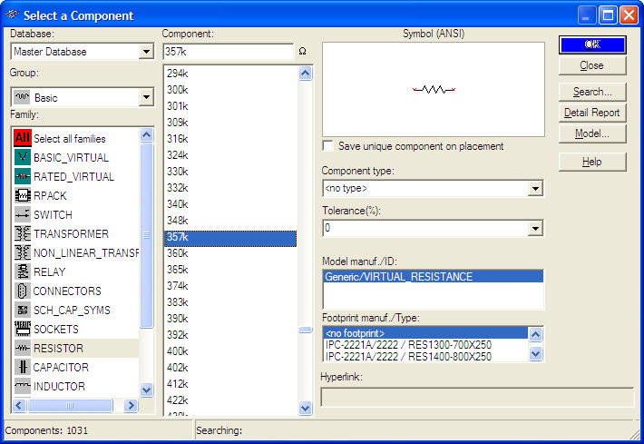Viewport: 644px width, 444px height.
Task: Select the 400k component
Action: [230, 351]
